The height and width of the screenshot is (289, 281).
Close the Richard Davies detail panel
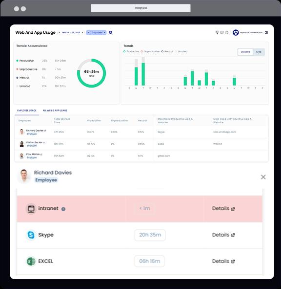click(263, 177)
